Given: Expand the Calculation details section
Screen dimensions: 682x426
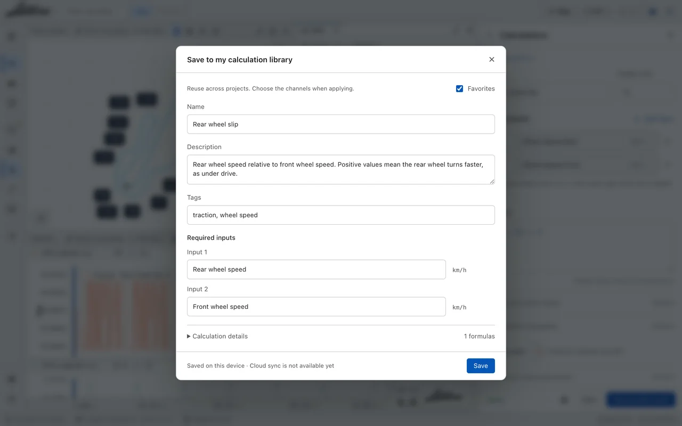Looking at the screenshot, I should tap(217, 336).
